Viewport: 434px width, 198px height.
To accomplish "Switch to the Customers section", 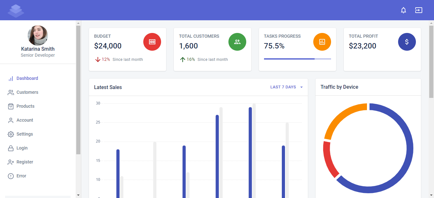I will pos(27,92).
